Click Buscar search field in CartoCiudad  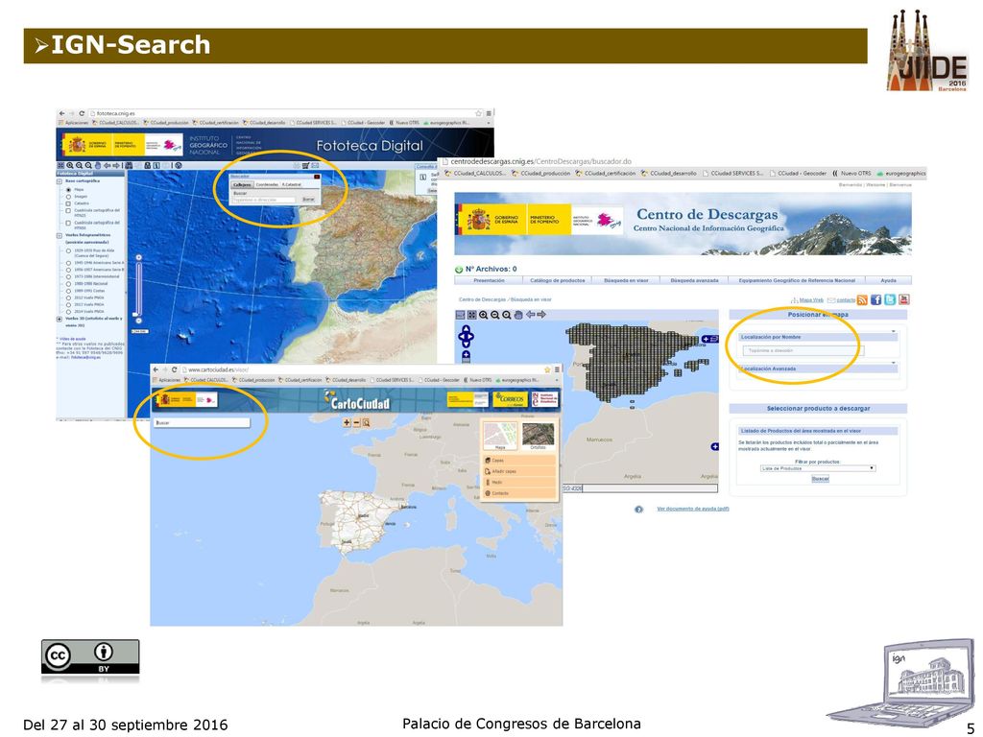(x=201, y=423)
